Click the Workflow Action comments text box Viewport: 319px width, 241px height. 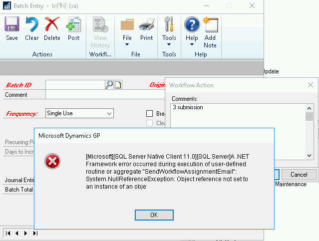(x=238, y=116)
